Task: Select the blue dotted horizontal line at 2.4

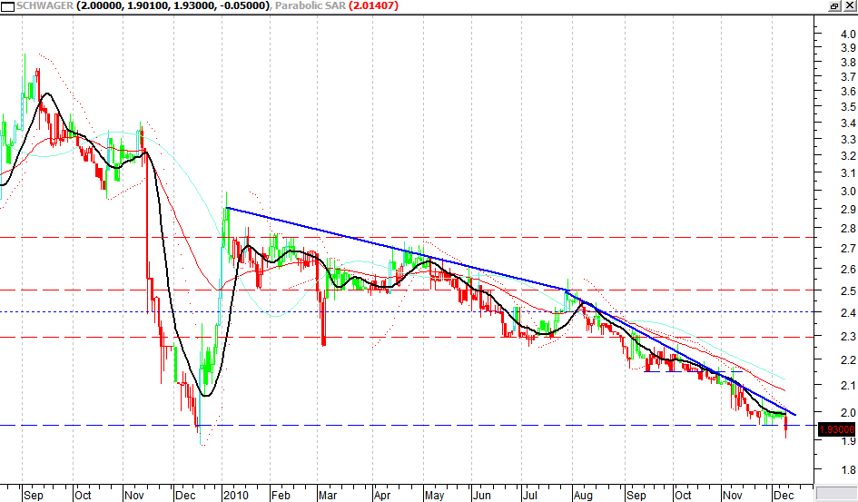Action: [407, 311]
